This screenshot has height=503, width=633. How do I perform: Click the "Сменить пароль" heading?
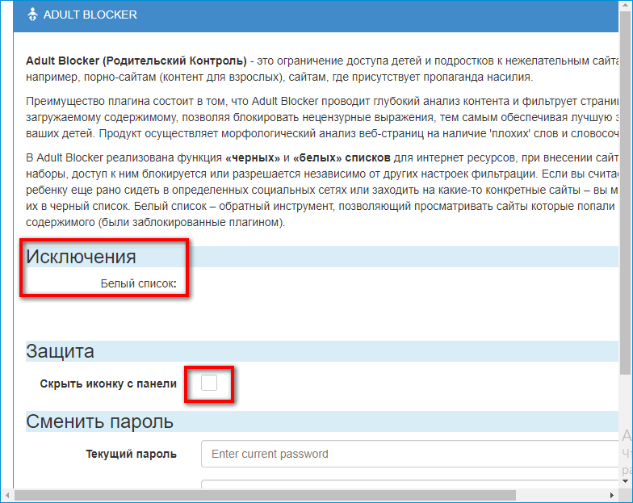pos(100,421)
